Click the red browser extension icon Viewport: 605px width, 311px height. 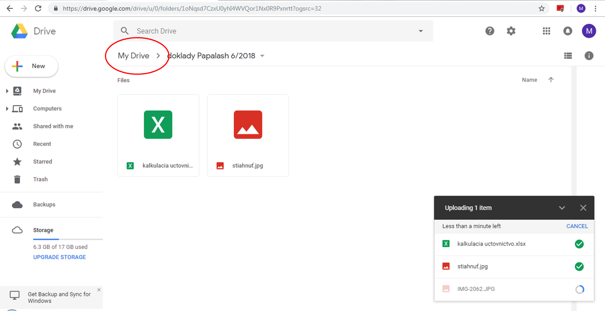[x=560, y=8]
